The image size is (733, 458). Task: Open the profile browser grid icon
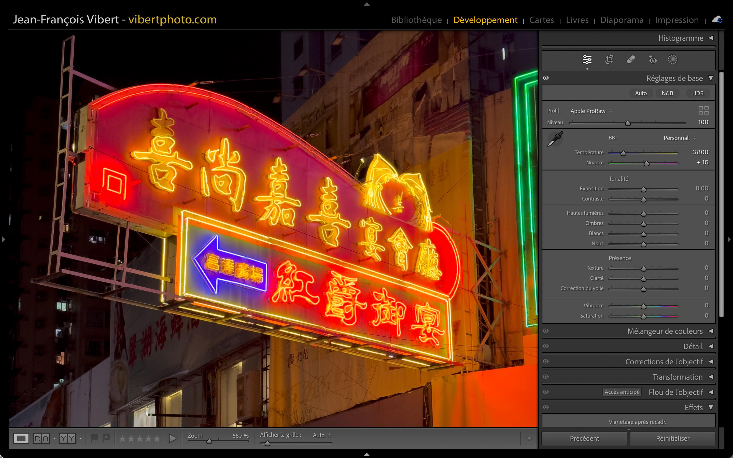click(703, 111)
